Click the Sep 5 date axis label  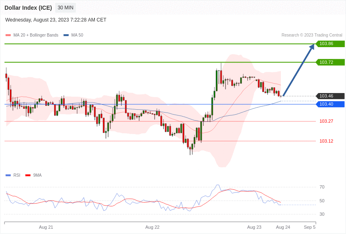coord(310,227)
